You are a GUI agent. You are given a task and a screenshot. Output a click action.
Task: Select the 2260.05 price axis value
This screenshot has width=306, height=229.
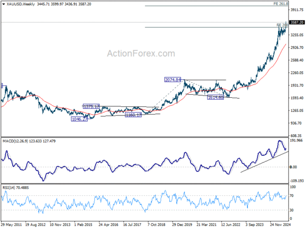297,73
